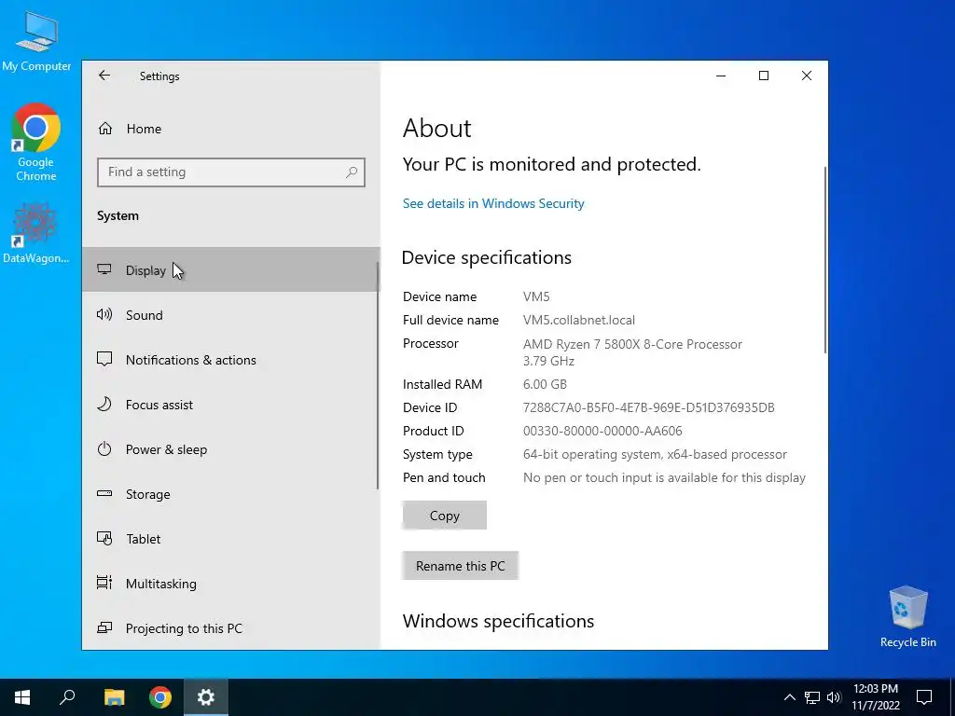Click the Windows specifications heading

click(498, 620)
